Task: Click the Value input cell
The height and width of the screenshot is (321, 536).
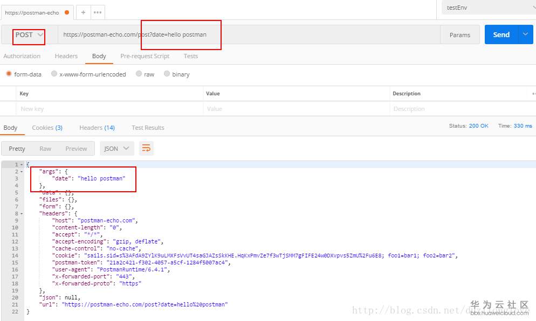Action: pyautogui.click(x=296, y=109)
